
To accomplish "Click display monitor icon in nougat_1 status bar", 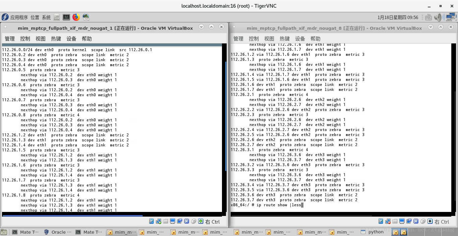I will [172, 221].
